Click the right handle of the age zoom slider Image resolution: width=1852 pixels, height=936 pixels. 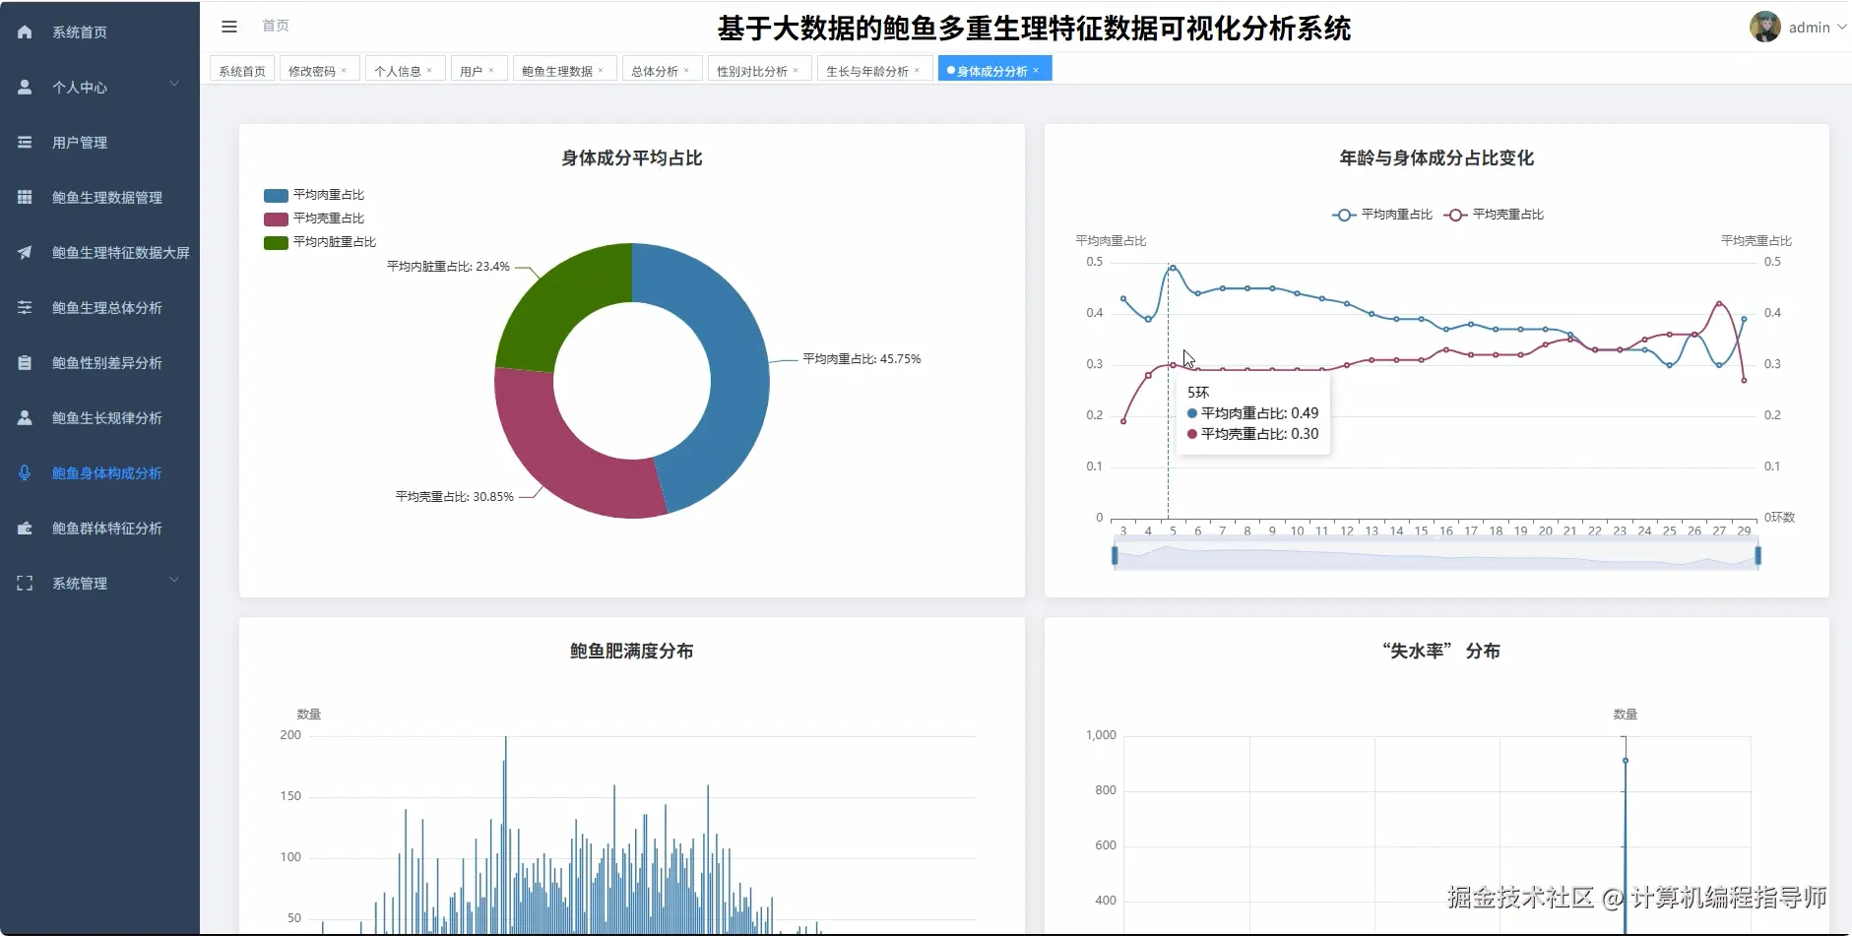1757,556
